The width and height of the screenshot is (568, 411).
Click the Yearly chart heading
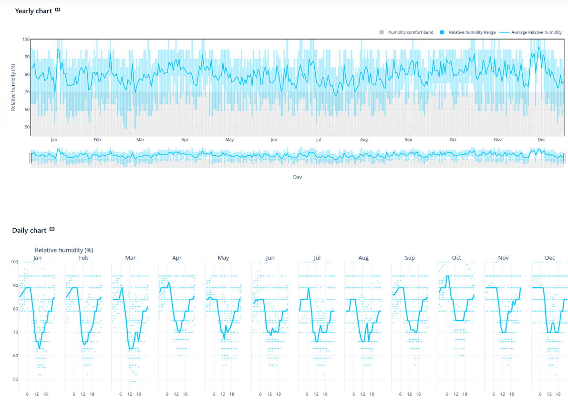coord(33,10)
